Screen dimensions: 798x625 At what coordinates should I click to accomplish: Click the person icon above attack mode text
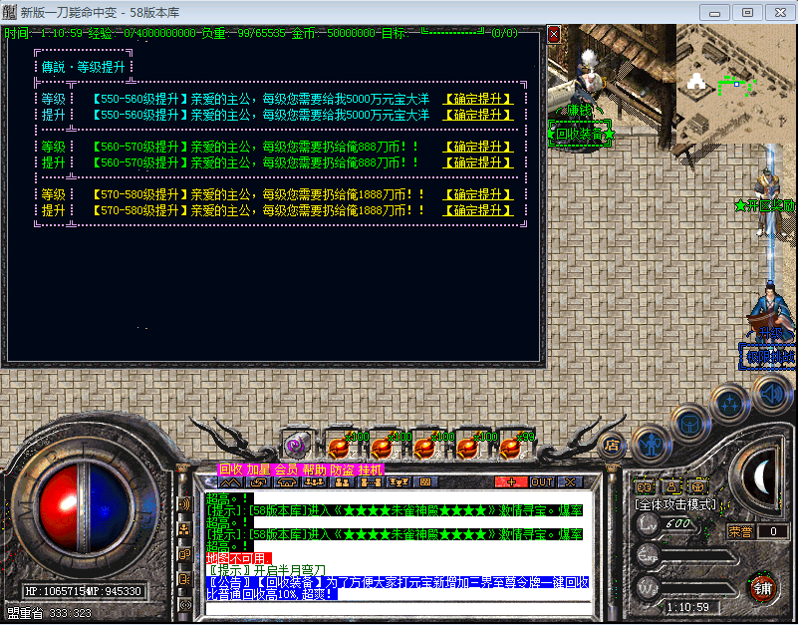click(x=671, y=487)
